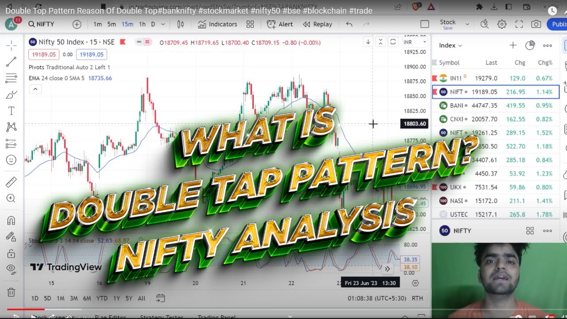567x319 pixels.
Task: Open the layout grid selector
Action: 250,24
